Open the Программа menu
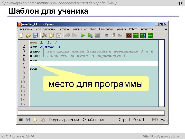 click(25, 29)
